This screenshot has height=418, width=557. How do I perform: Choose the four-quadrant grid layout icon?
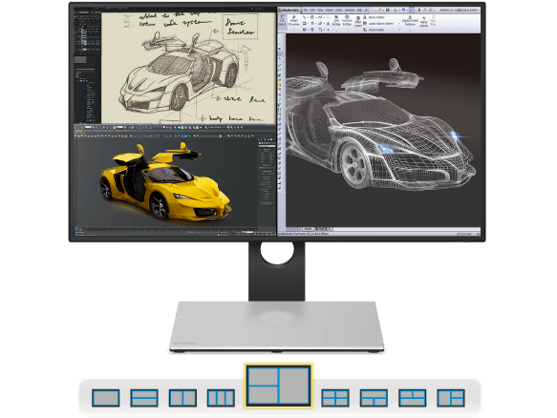[x=335, y=397]
